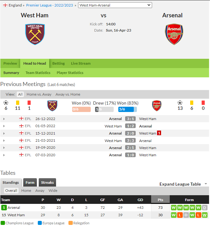Expand the 26-12-2022 match row
The image size is (210, 228).
click(x=4, y=119)
